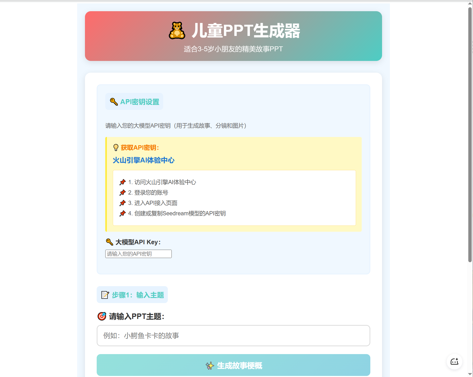The width and height of the screenshot is (473, 377).
Task: Click the pushpin icon for step 1
Action: point(122,182)
